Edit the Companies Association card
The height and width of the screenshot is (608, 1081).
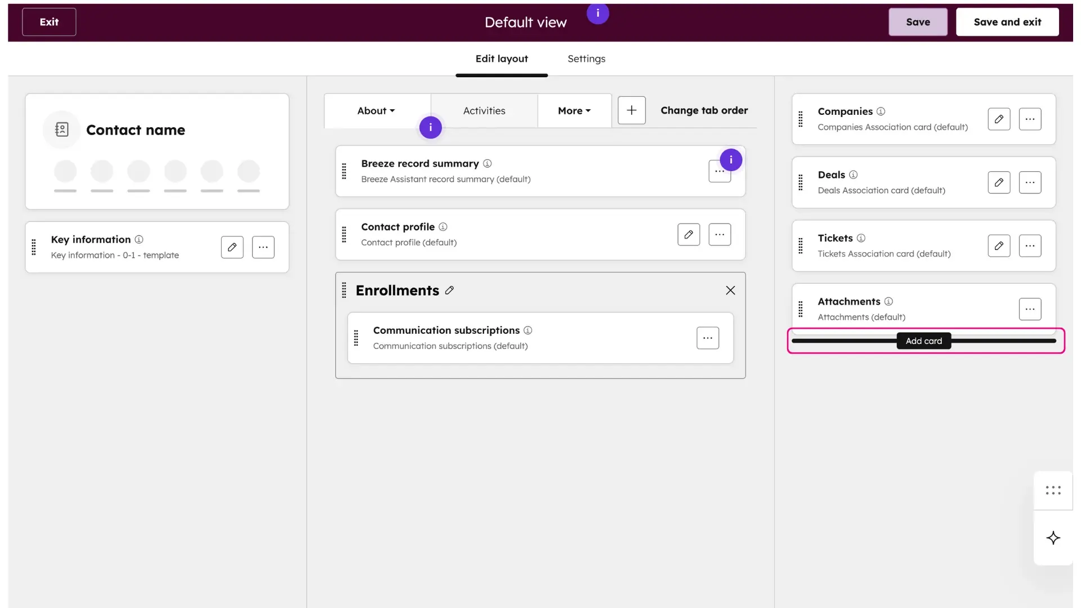click(999, 119)
